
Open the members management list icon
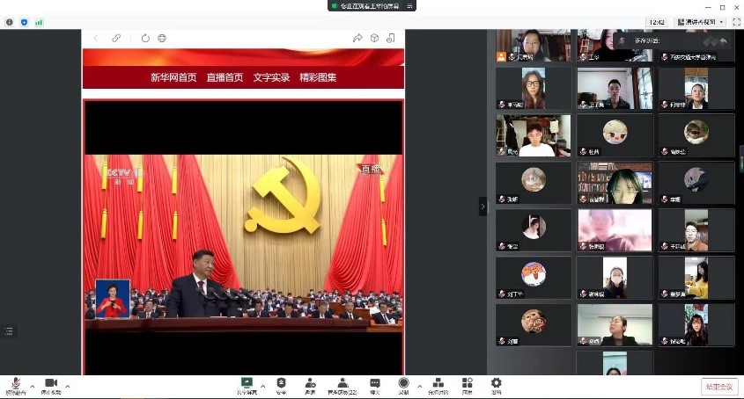(x=342, y=383)
